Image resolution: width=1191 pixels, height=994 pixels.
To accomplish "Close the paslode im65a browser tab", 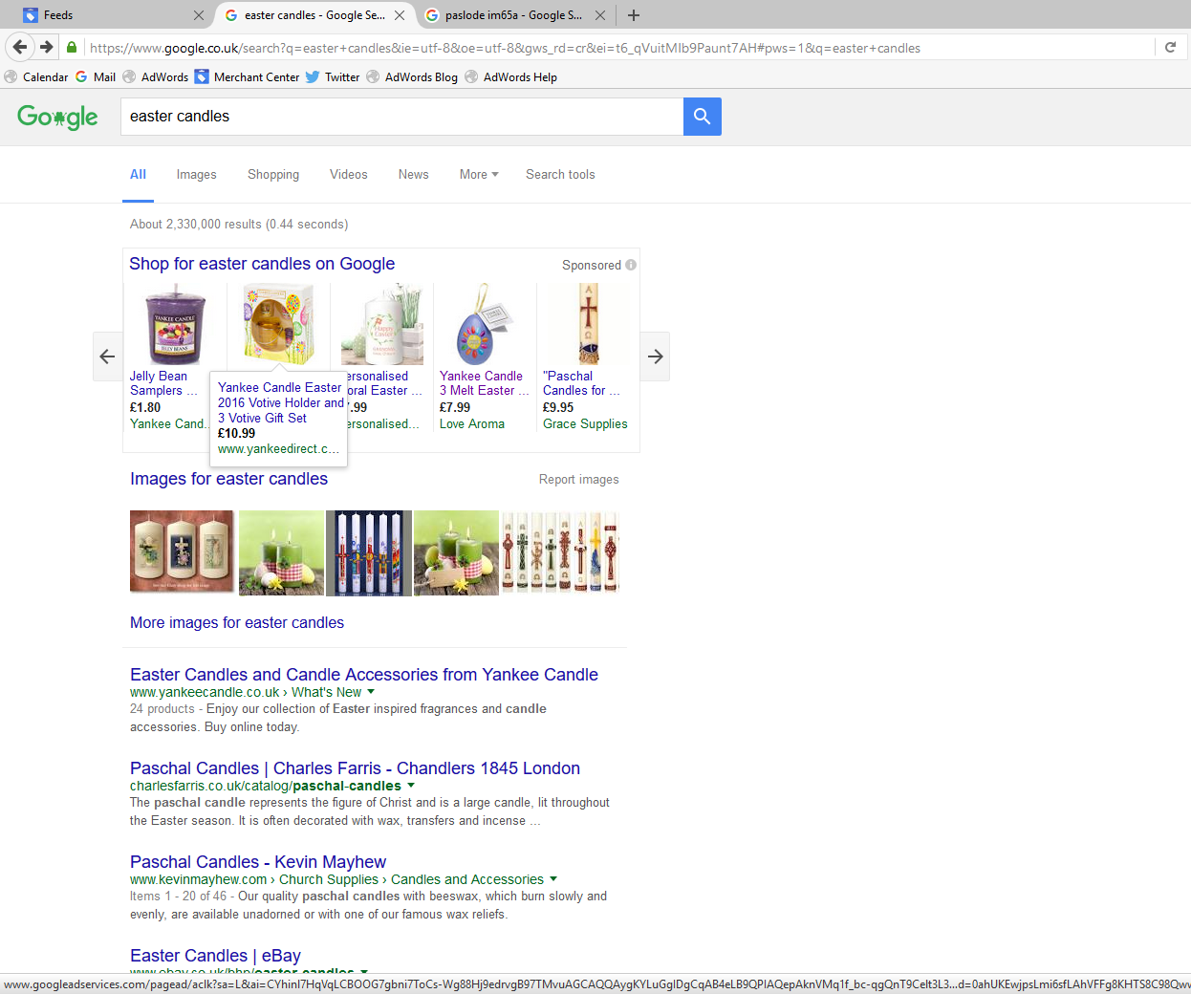I will (x=600, y=15).
